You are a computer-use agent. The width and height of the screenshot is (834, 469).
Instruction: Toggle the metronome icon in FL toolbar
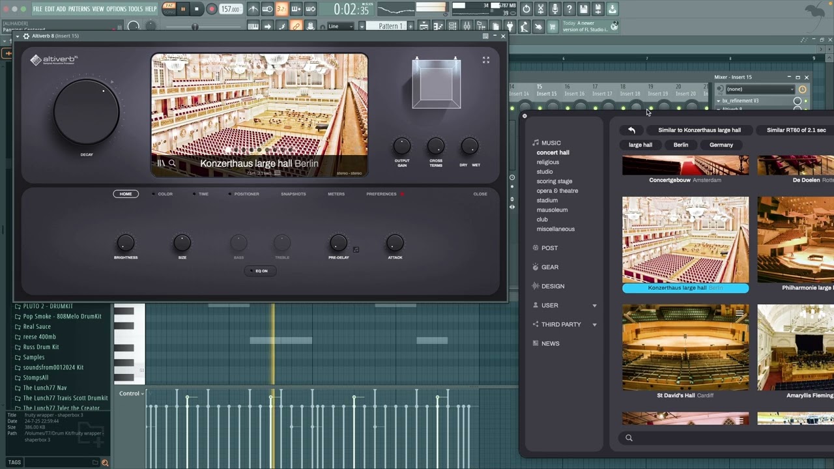tap(253, 9)
